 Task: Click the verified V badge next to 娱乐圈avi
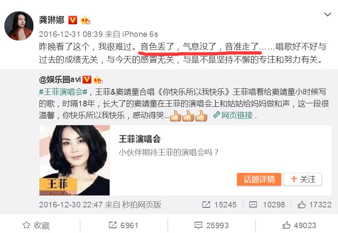pos(87,79)
